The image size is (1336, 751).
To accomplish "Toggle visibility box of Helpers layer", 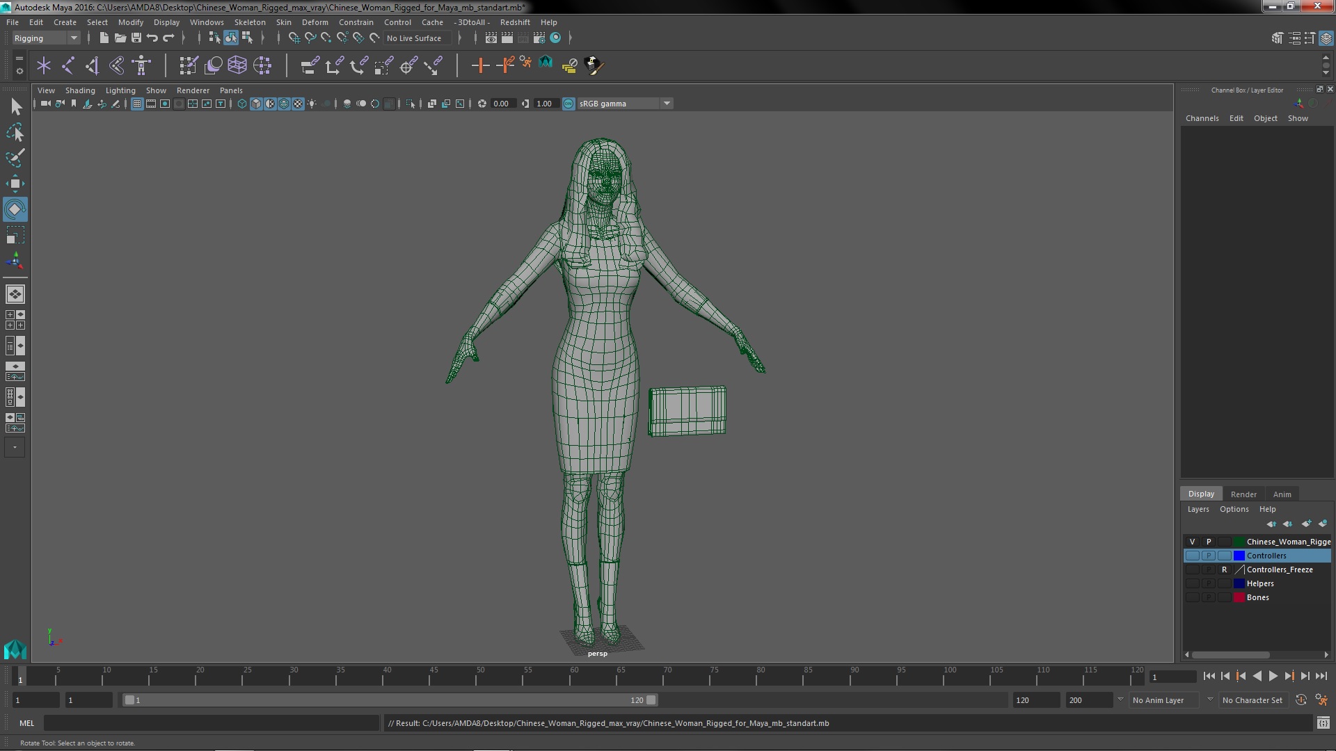I will tap(1193, 583).
